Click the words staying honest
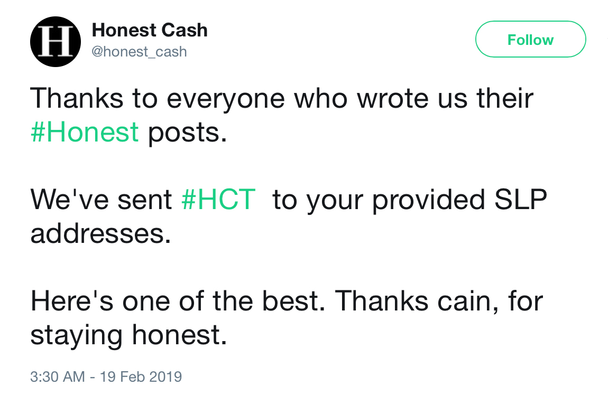The width and height of the screenshot is (608, 396). tap(127, 335)
